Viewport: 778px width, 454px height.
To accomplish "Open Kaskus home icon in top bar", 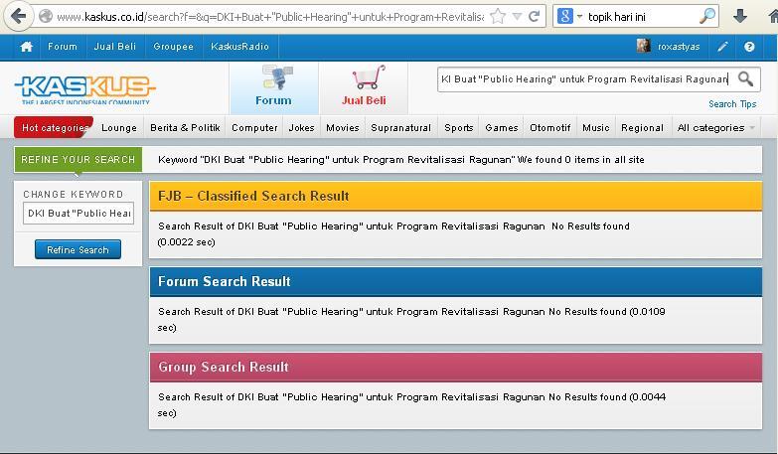I will 26,47.
